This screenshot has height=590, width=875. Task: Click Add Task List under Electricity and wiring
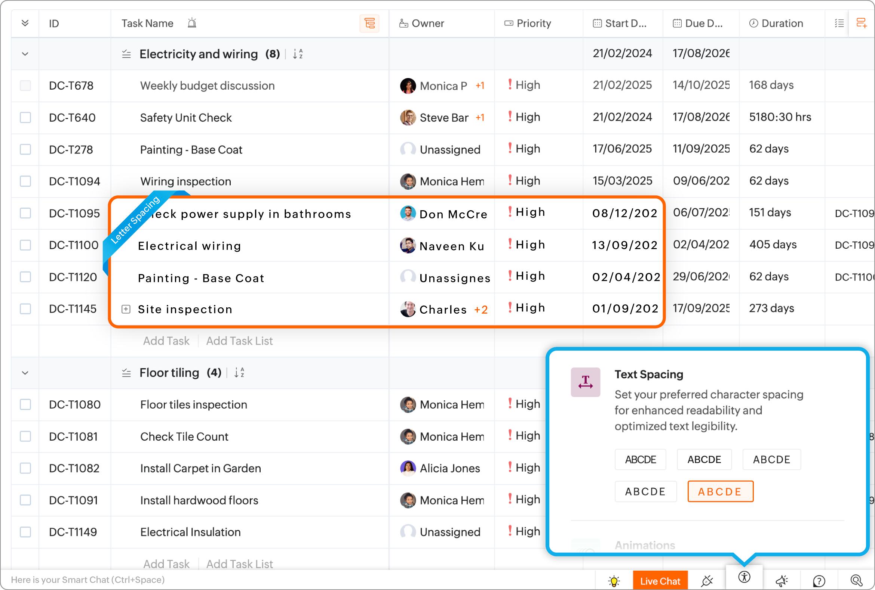tap(239, 341)
